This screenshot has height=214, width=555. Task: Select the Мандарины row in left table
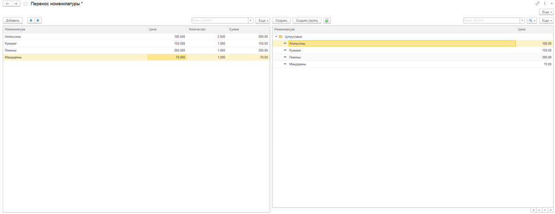[x=136, y=57]
